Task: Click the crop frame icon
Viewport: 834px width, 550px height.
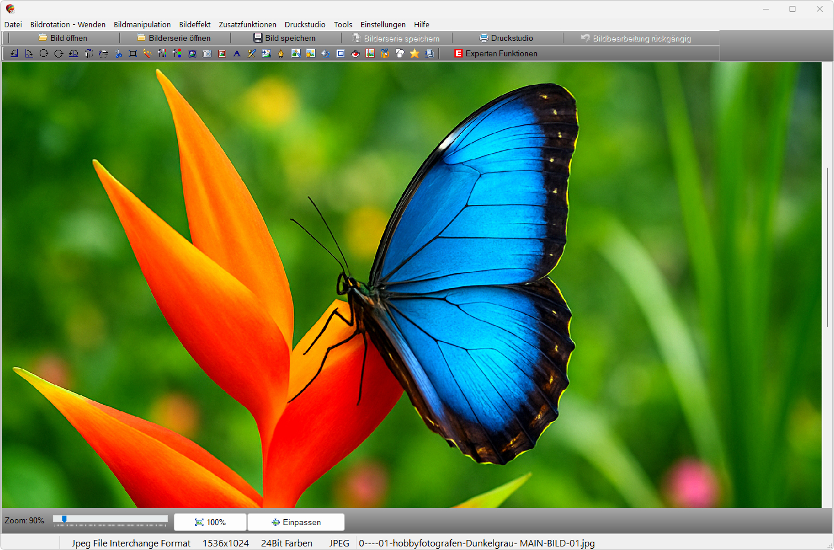Action: click(x=133, y=53)
